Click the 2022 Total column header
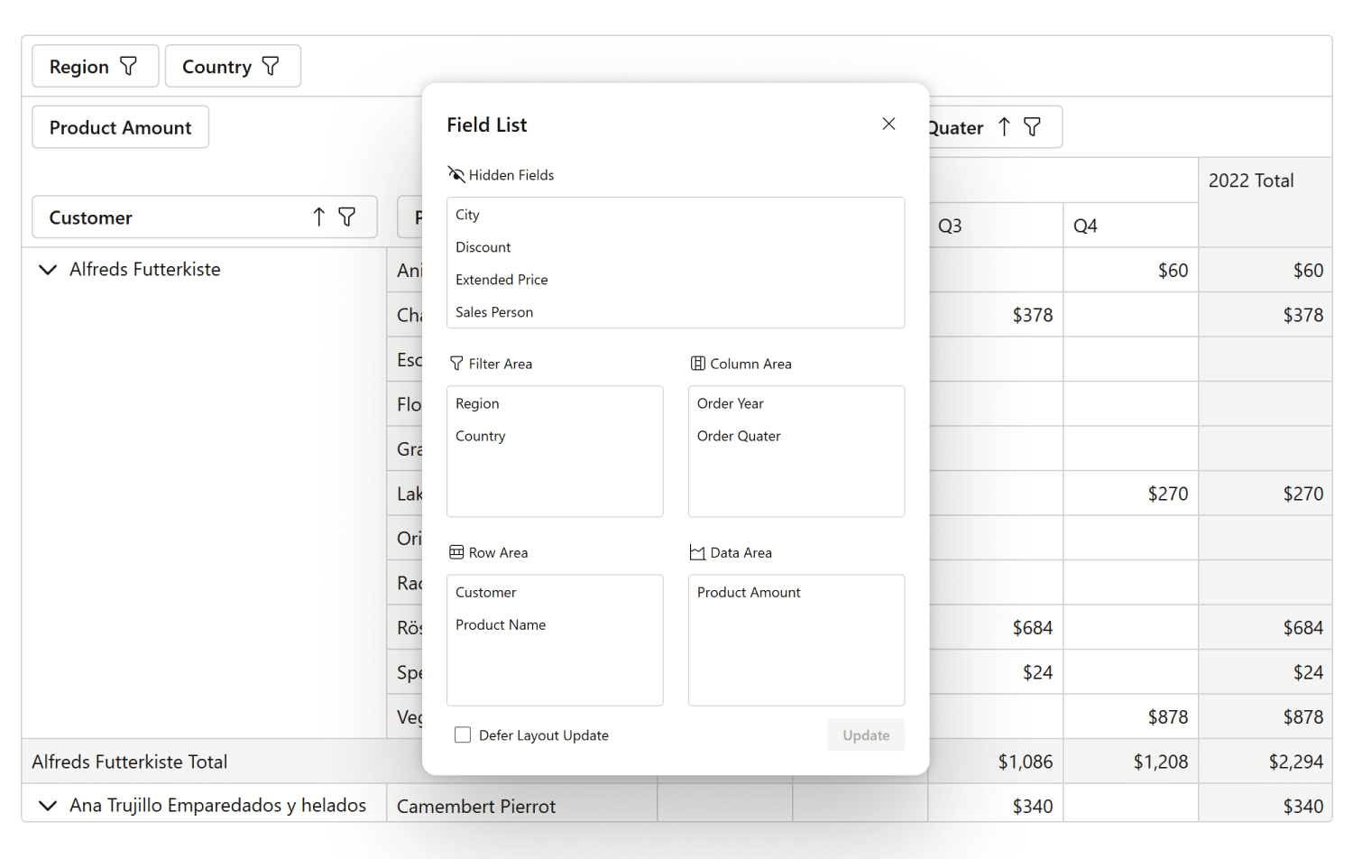1353x859 pixels. coord(1265,202)
